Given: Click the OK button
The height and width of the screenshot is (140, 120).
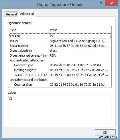Looking at the screenshot, I should (105, 133).
